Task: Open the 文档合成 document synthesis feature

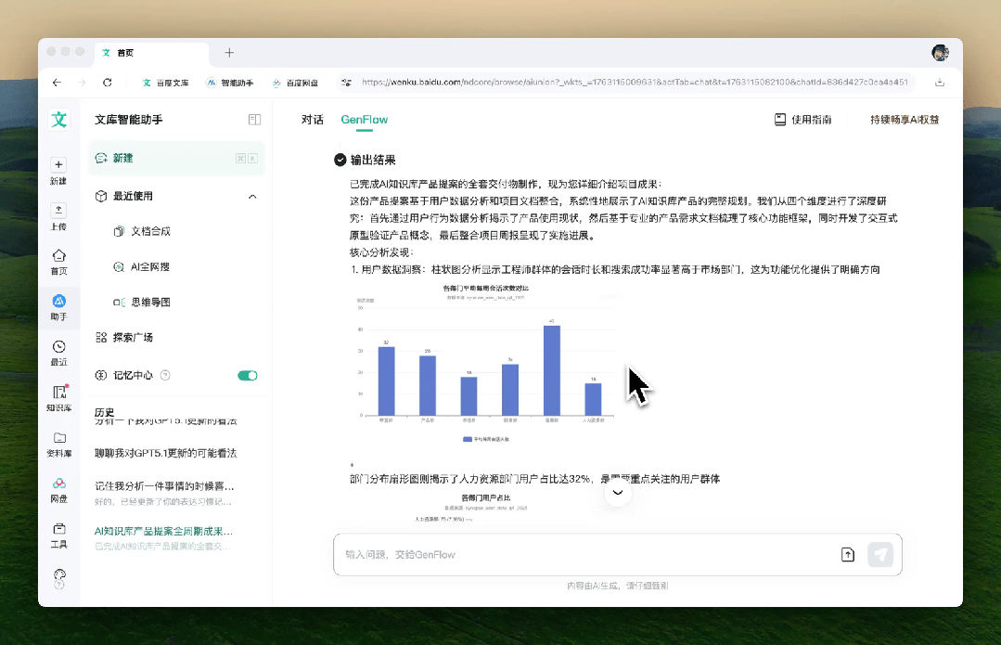Action: [148, 231]
